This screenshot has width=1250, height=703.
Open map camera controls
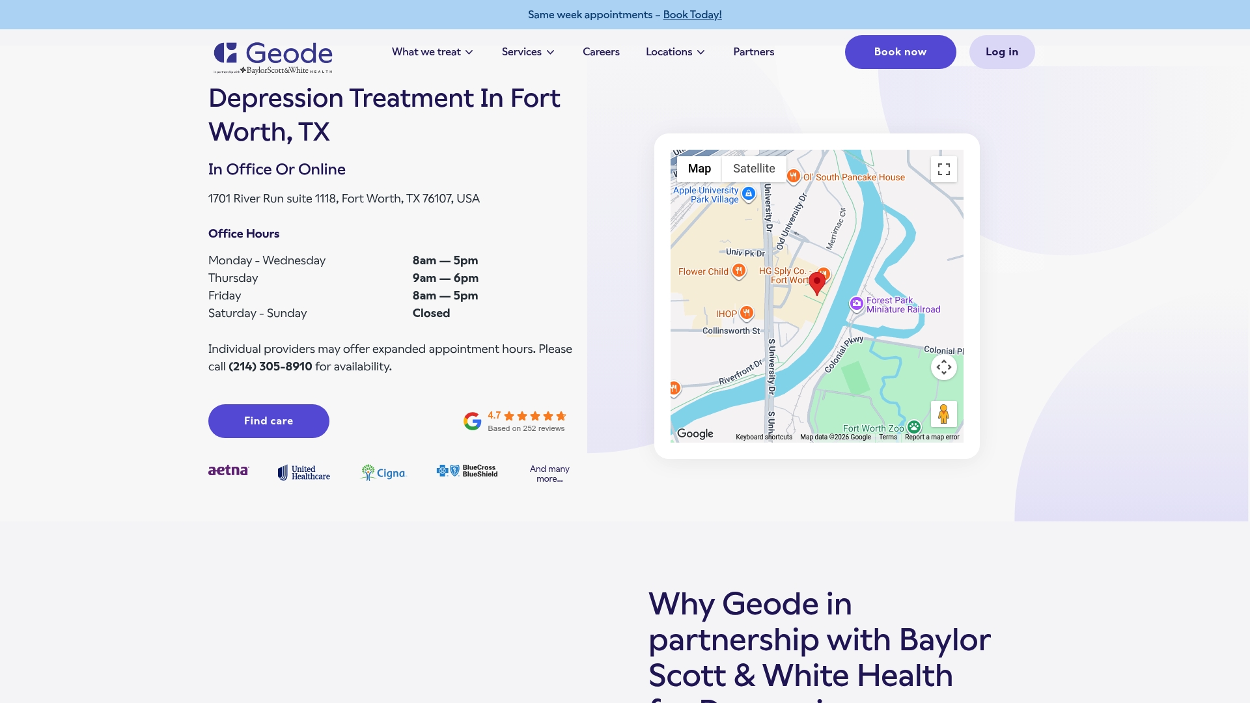tap(944, 367)
